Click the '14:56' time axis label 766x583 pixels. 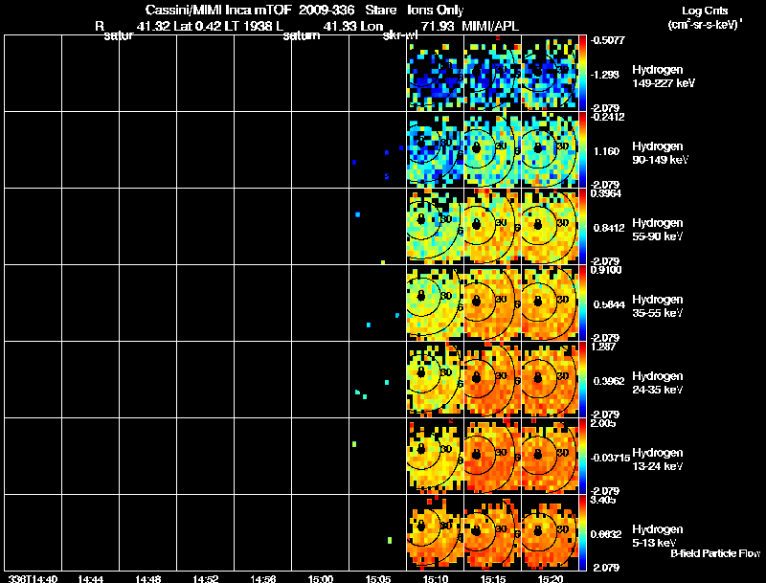coord(263,578)
